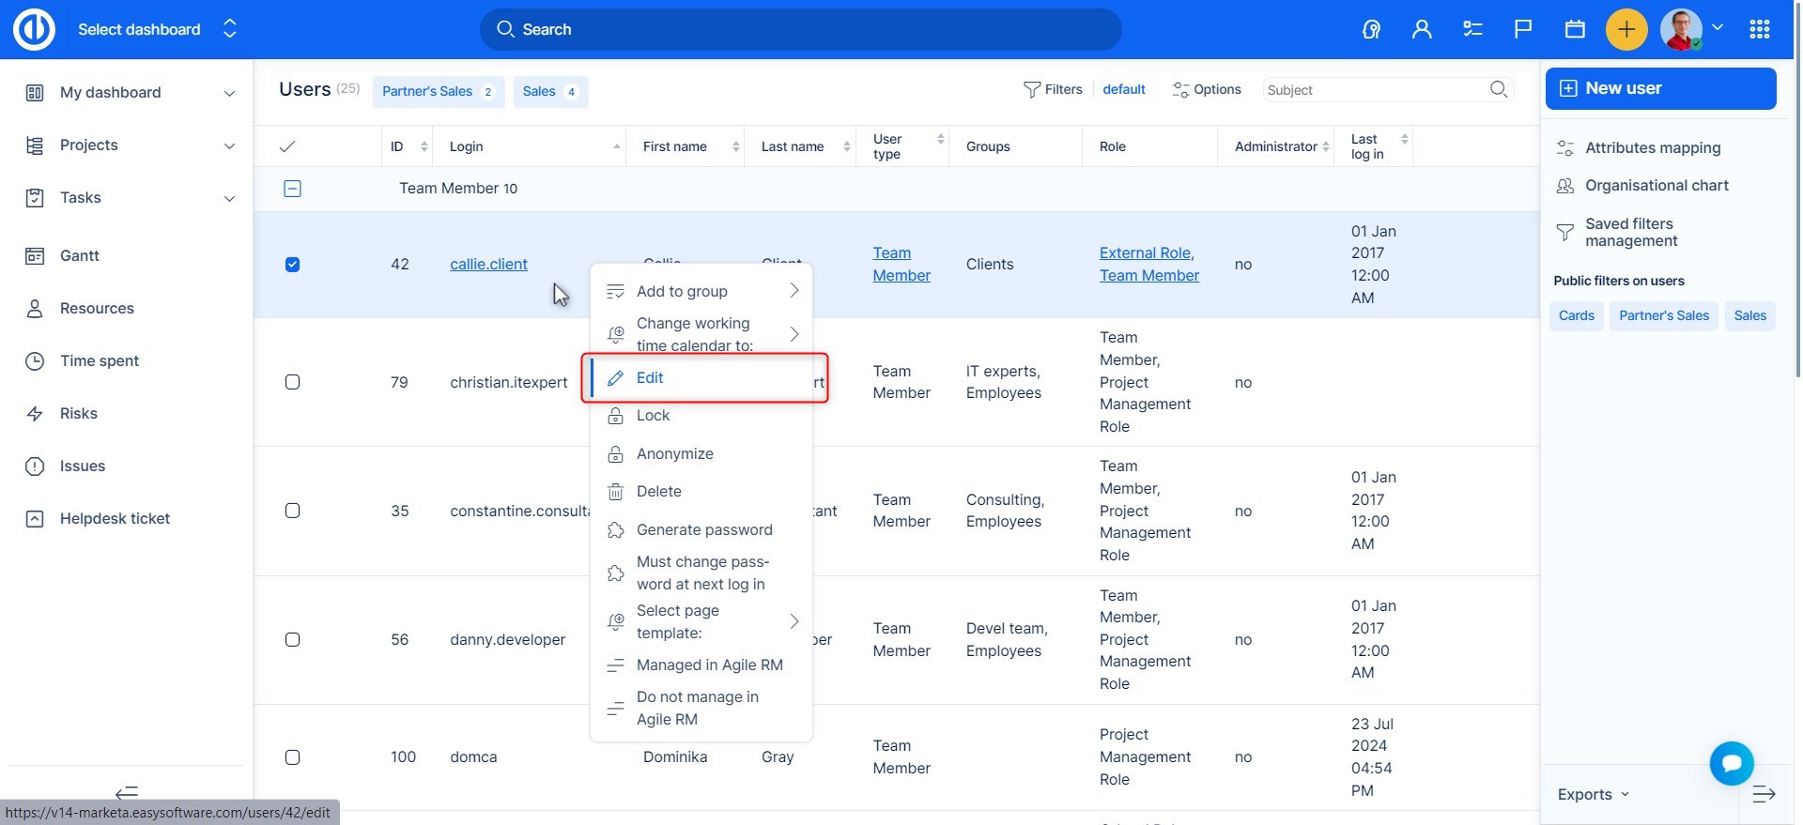Click the Subject search input field
This screenshot has width=1803, height=825.
1371,90
